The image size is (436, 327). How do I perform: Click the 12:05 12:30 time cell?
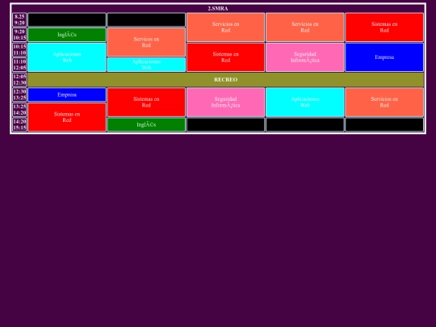(19, 79)
